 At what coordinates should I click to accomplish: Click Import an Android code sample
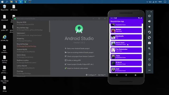click(x=76, y=68)
